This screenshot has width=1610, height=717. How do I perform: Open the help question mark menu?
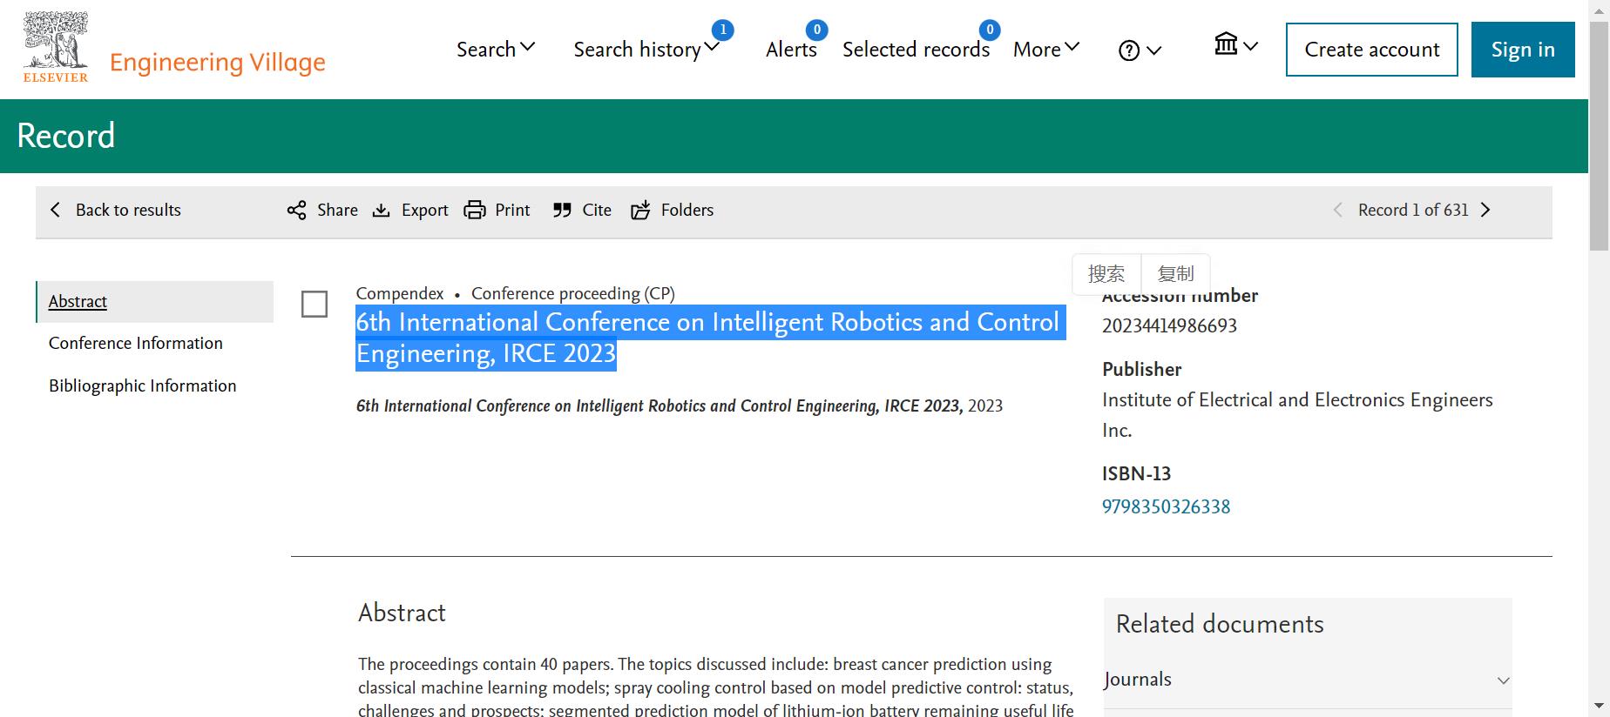1140,50
